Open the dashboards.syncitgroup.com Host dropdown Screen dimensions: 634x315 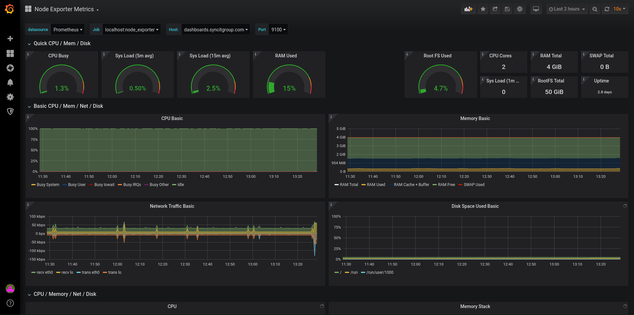pos(216,30)
